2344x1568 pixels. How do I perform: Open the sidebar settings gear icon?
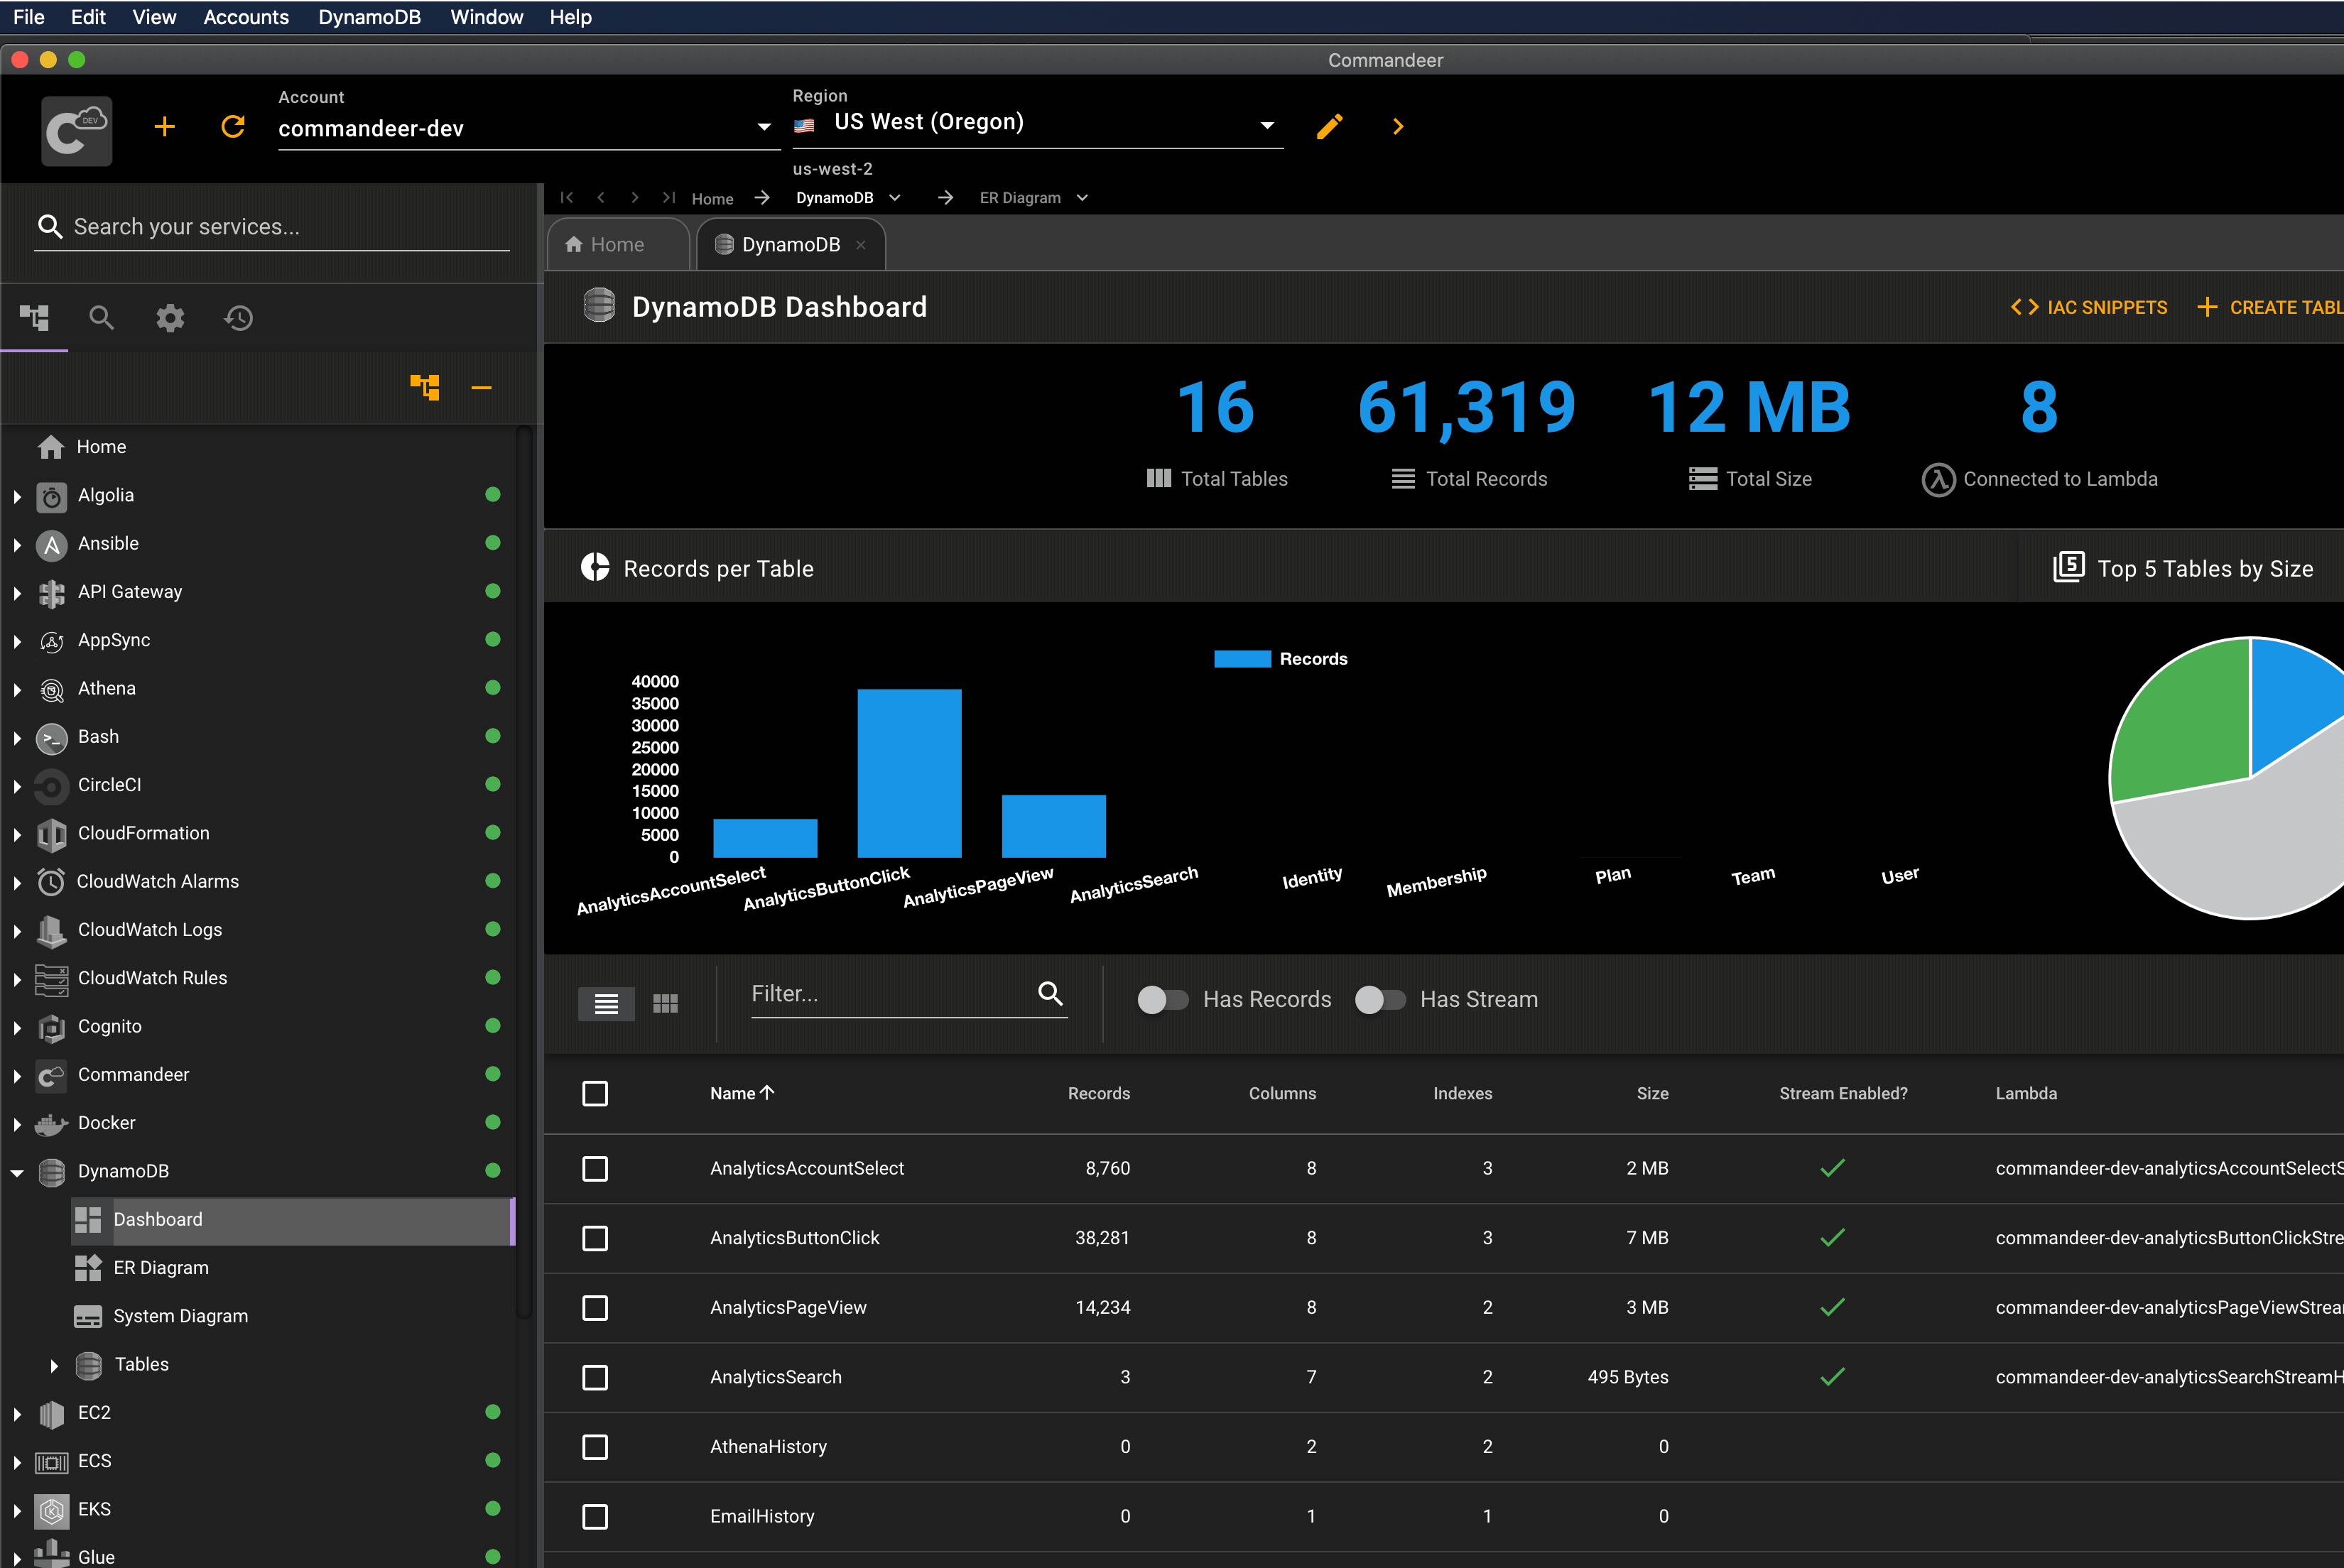[x=170, y=318]
